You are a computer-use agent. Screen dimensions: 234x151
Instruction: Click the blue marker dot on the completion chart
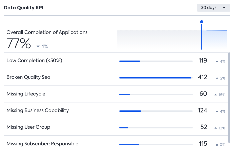[x=201, y=22]
